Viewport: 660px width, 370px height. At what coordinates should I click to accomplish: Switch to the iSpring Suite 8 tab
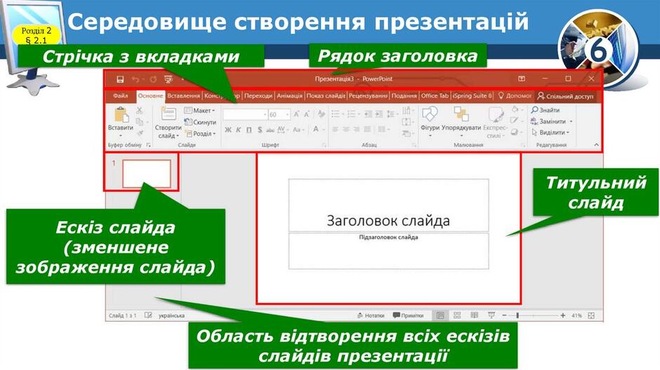[x=473, y=96]
